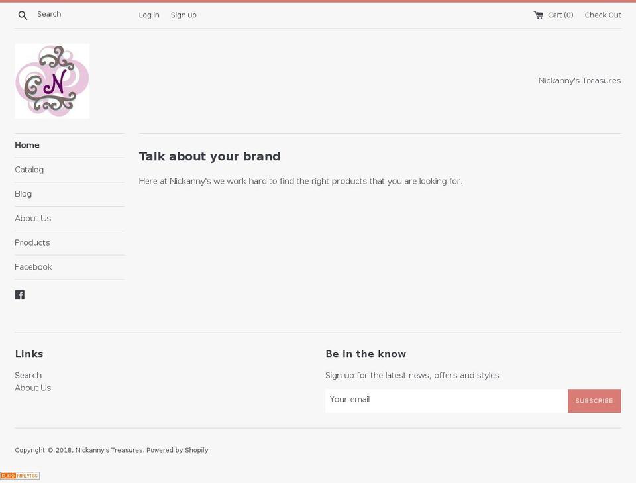The height and width of the screenshot is (483, 636).
Task: Open the Log in link
Action: click(149, 15)
